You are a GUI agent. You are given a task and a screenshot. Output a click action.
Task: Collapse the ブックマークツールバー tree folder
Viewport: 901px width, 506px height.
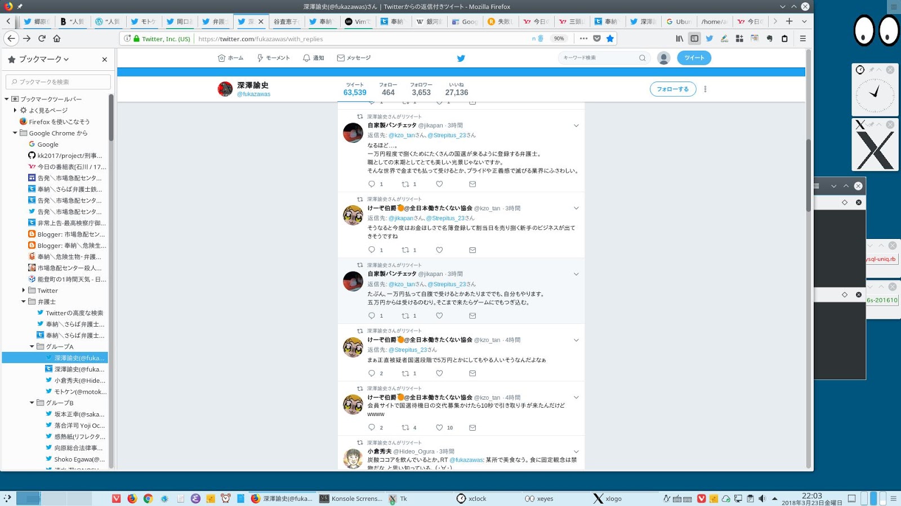coord(7,99)
